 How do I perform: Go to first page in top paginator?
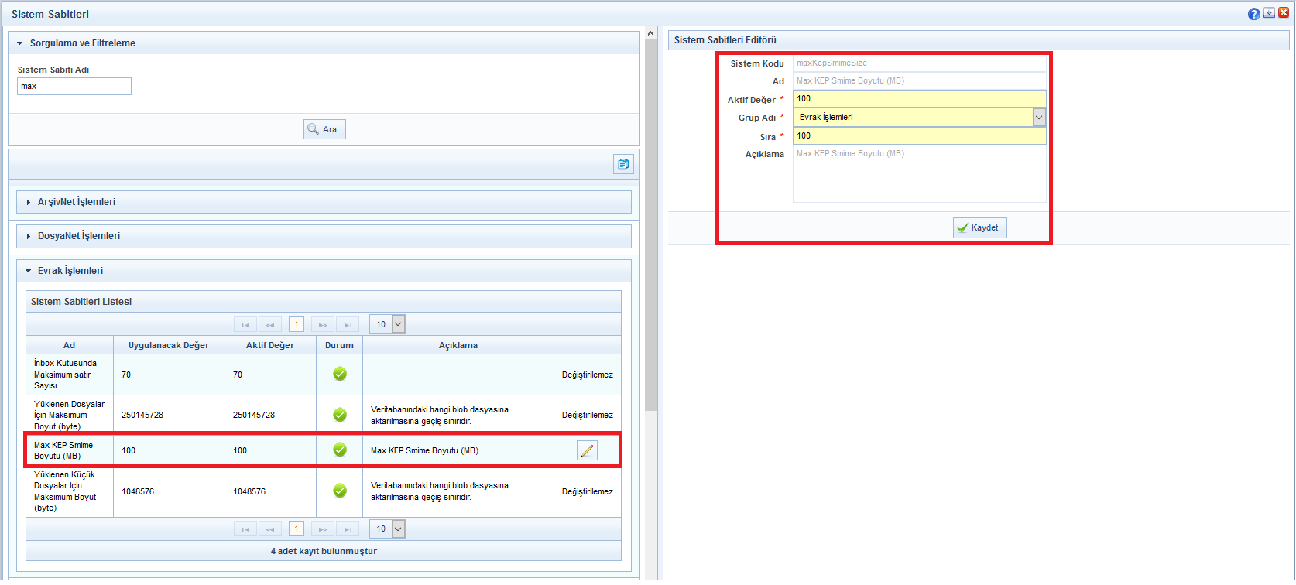pos(245,325)
